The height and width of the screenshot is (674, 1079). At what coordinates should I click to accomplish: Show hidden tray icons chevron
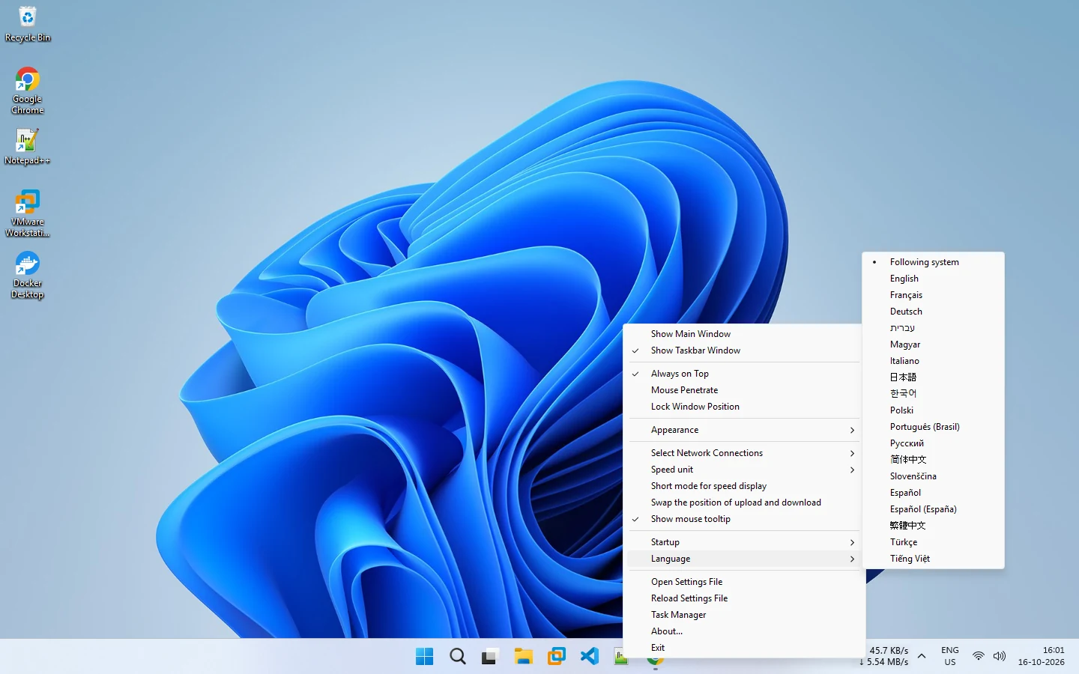point(922,656)
